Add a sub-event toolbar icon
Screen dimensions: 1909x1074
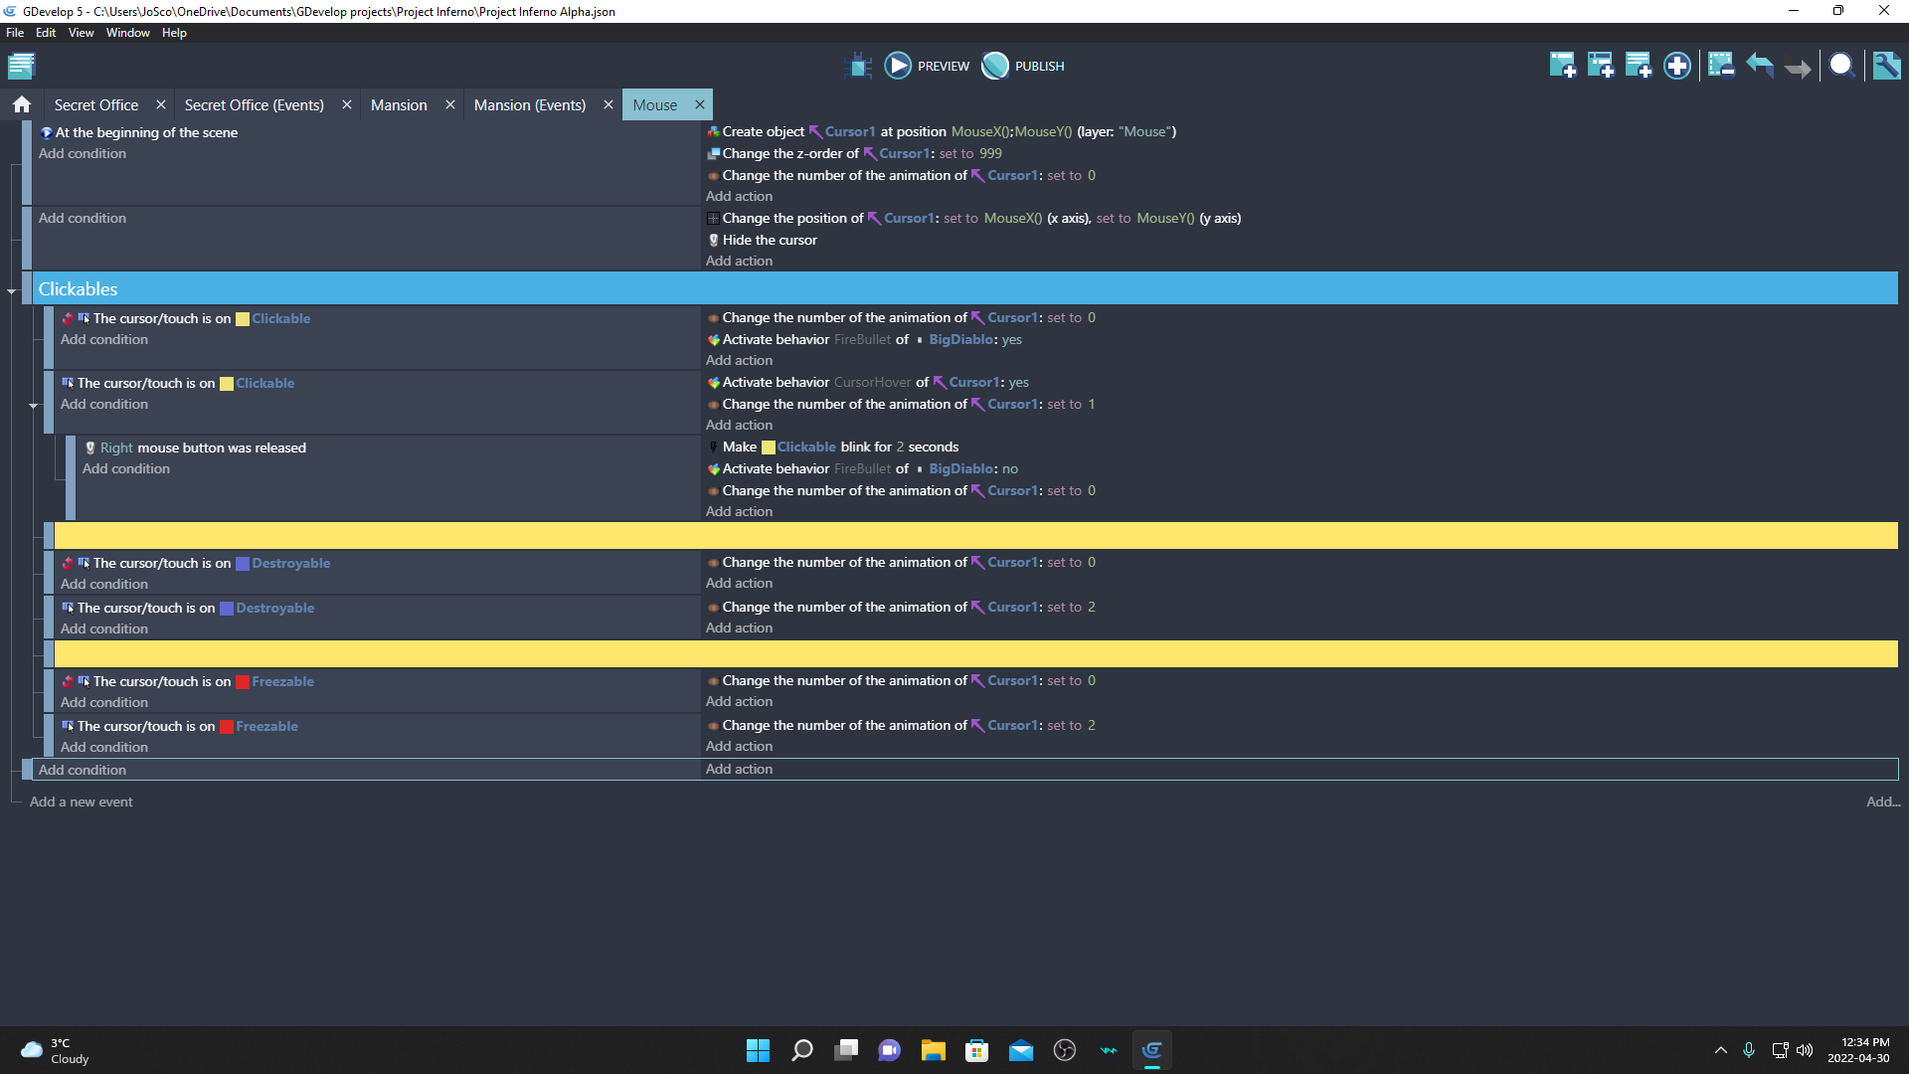coord(1601,66)
